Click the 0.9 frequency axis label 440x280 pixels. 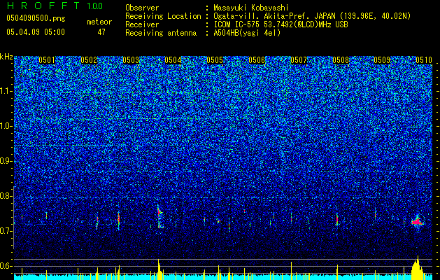[x=6, y=161]
